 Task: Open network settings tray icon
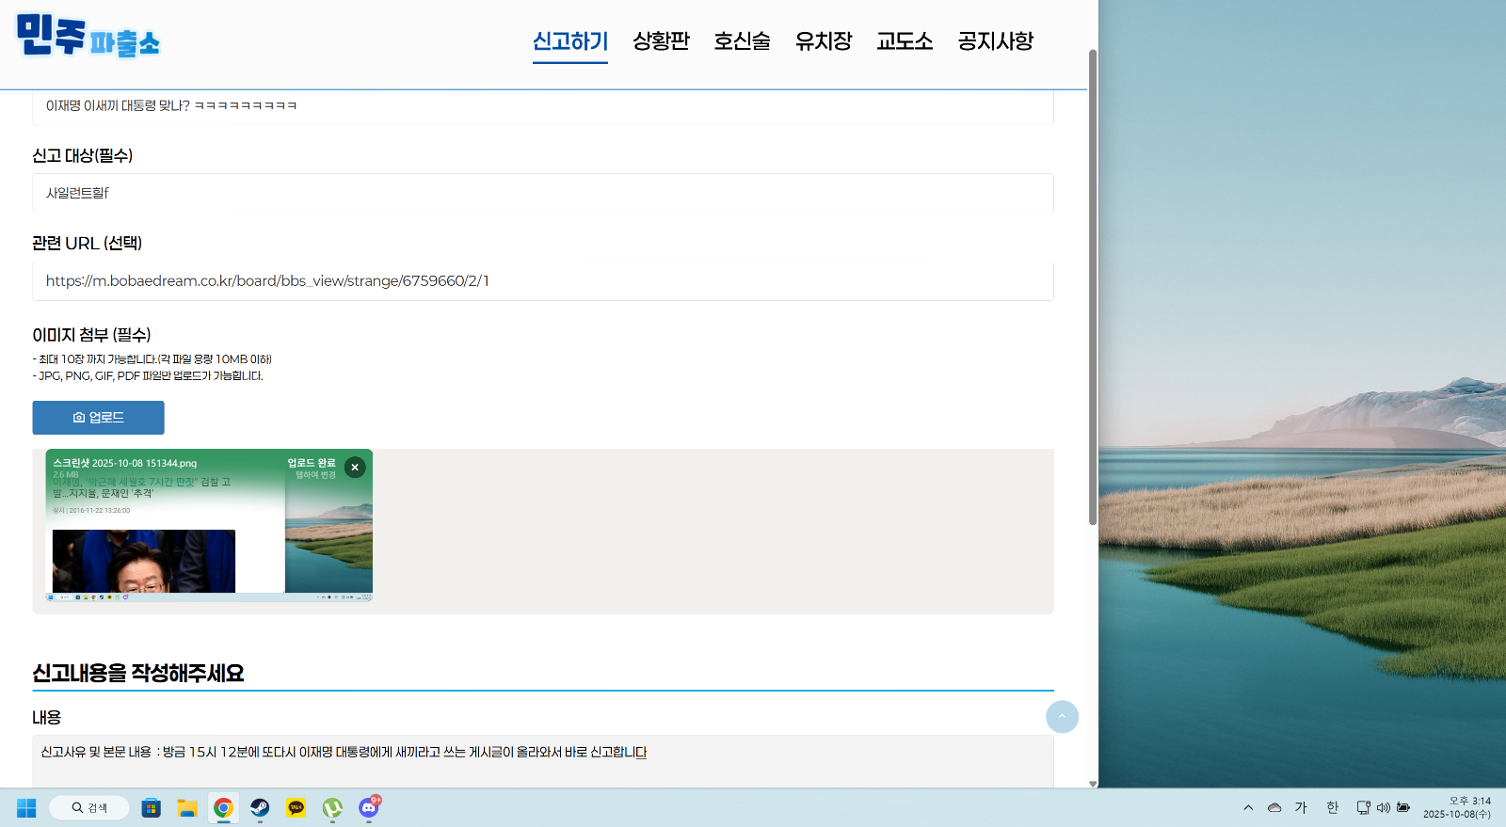click(x=1363, y=807)
